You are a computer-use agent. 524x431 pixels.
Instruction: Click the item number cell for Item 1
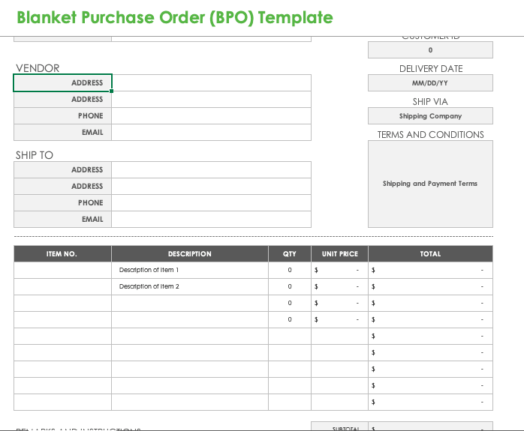(62, 270)
